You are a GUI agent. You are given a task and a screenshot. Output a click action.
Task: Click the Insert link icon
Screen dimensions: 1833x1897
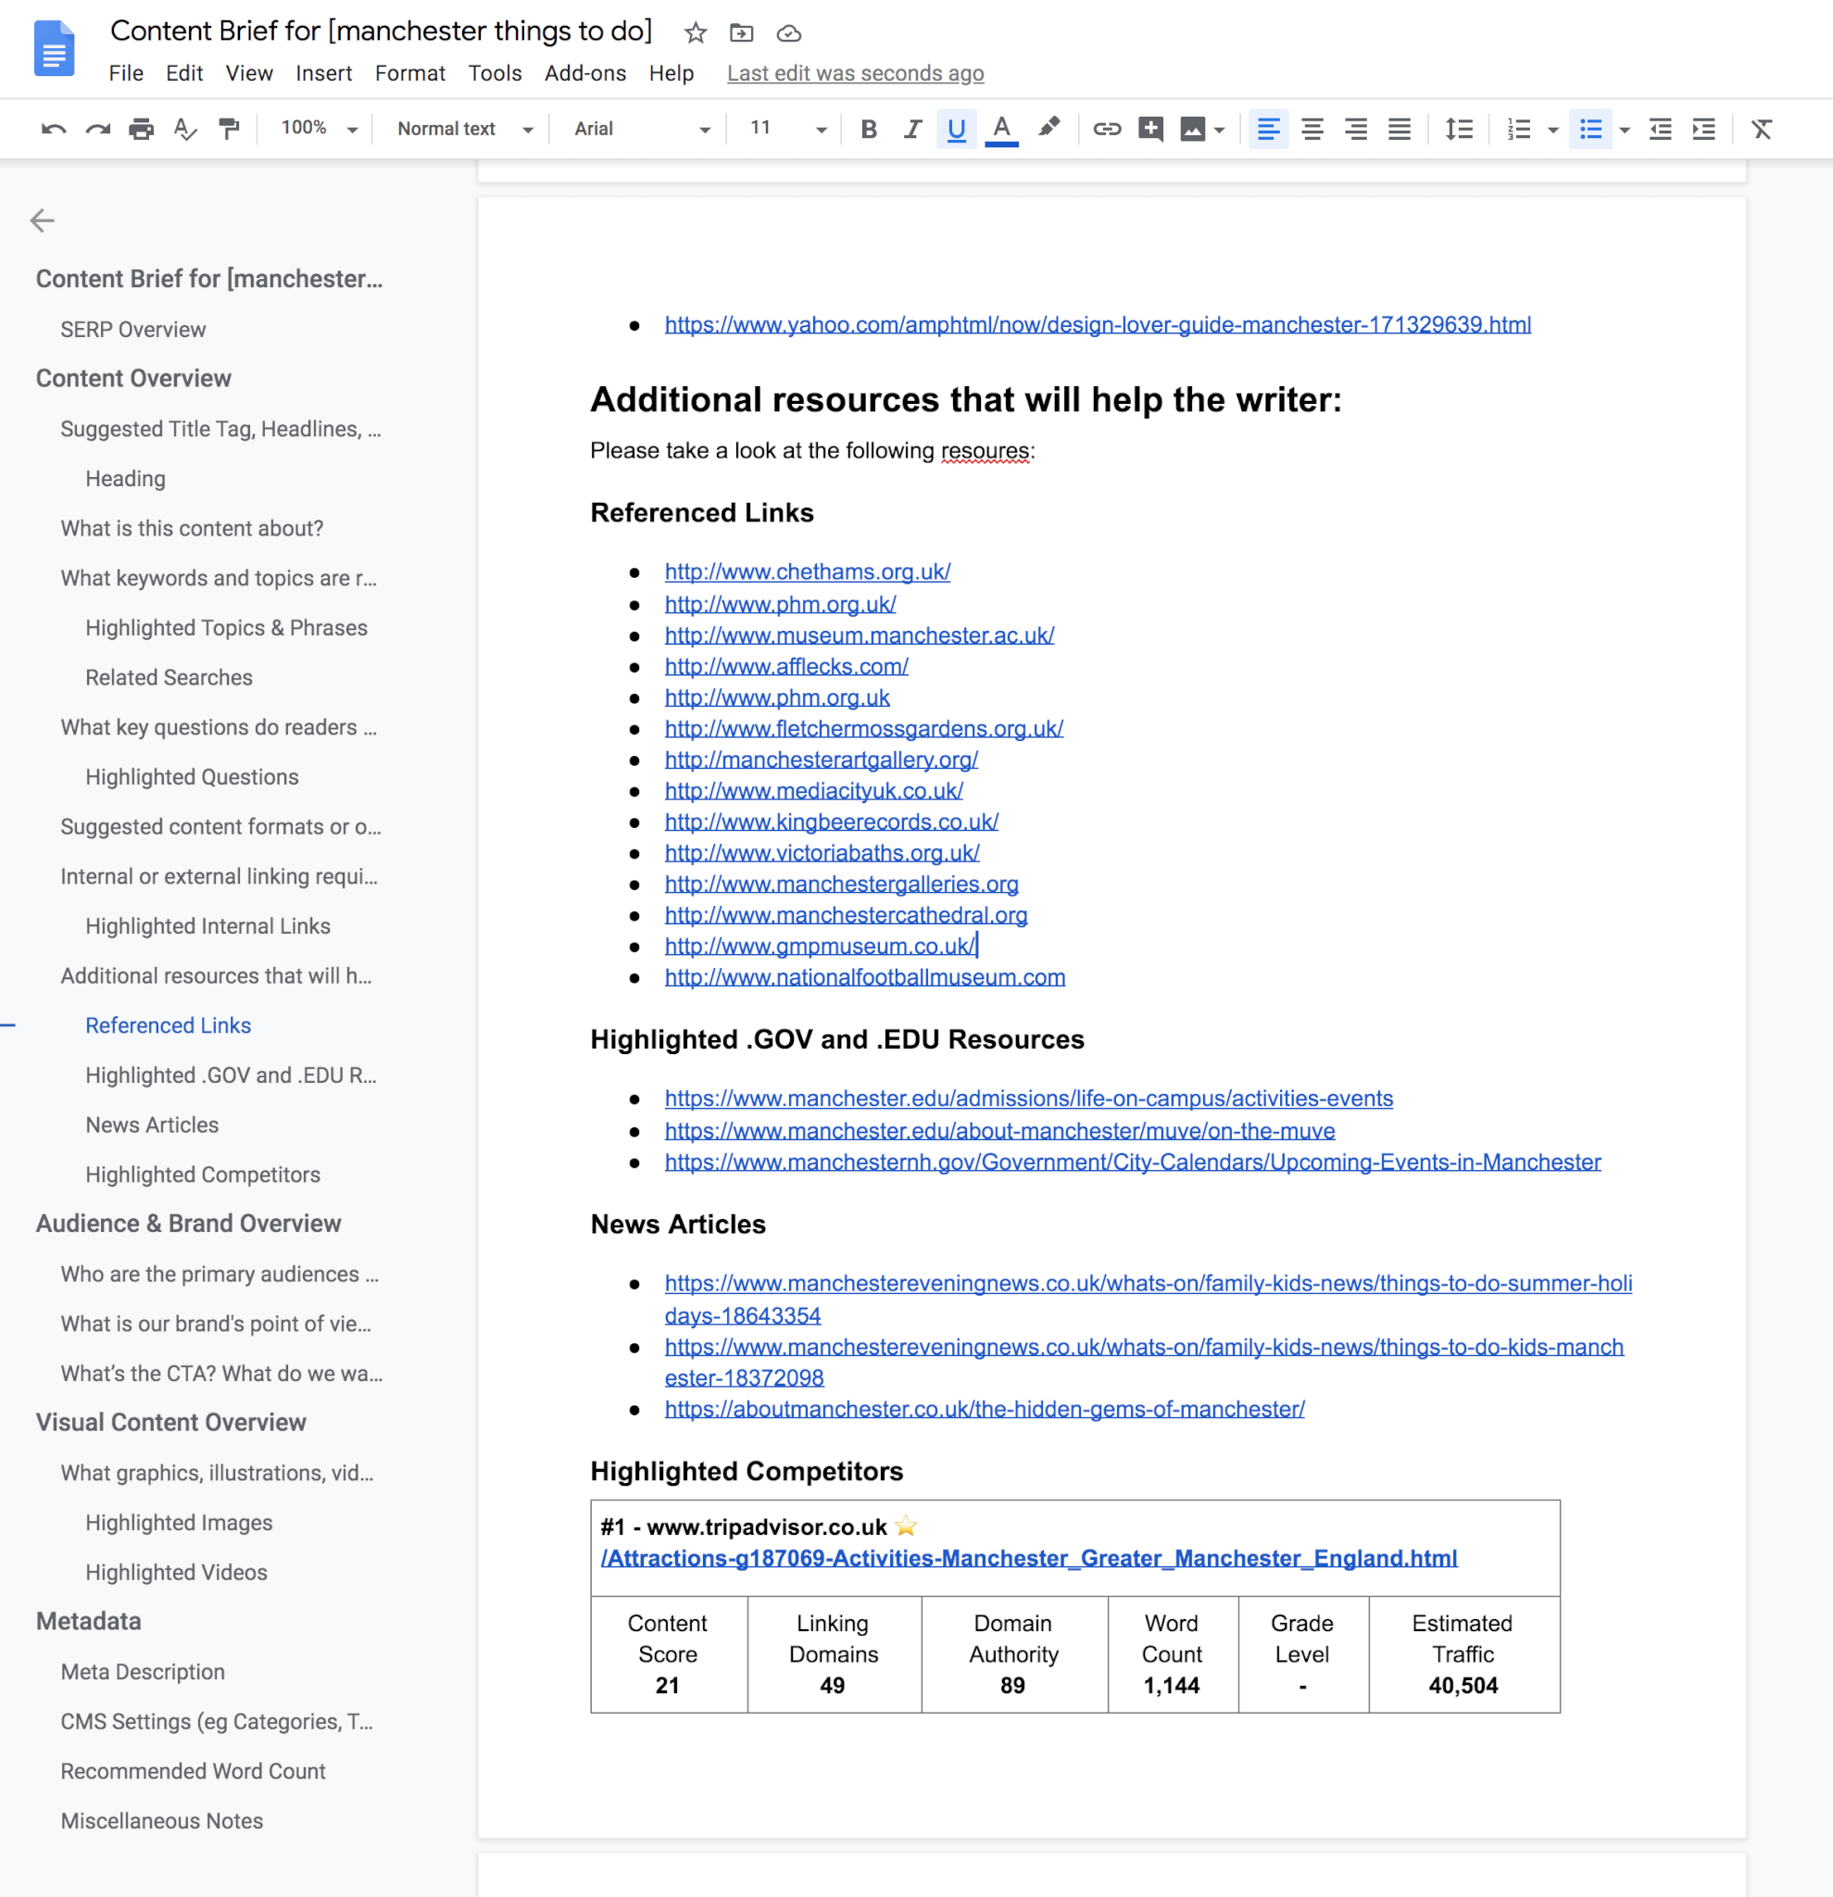coord(1106,129)
